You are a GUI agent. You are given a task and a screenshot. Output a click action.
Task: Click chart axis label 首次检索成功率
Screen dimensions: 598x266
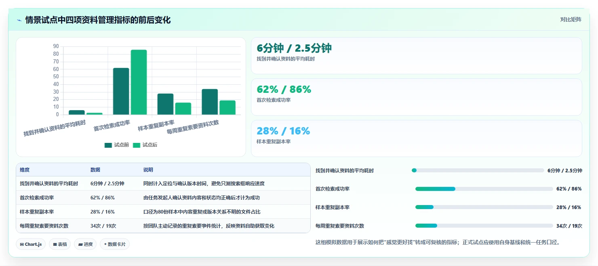pyautogui.click(x=112, y=126)
